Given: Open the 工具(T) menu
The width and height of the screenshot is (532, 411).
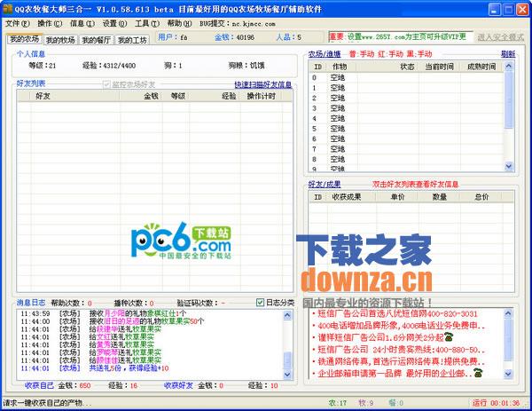Looking at the screenshot, I should (147, 23).
